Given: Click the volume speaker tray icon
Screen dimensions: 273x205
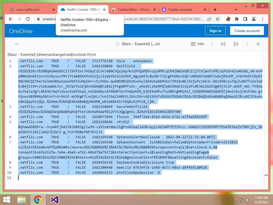Looking at the screenshot, I should [x=248, y=200].
